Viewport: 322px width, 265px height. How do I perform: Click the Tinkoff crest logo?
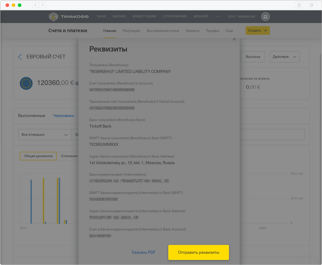pos(55,17)
